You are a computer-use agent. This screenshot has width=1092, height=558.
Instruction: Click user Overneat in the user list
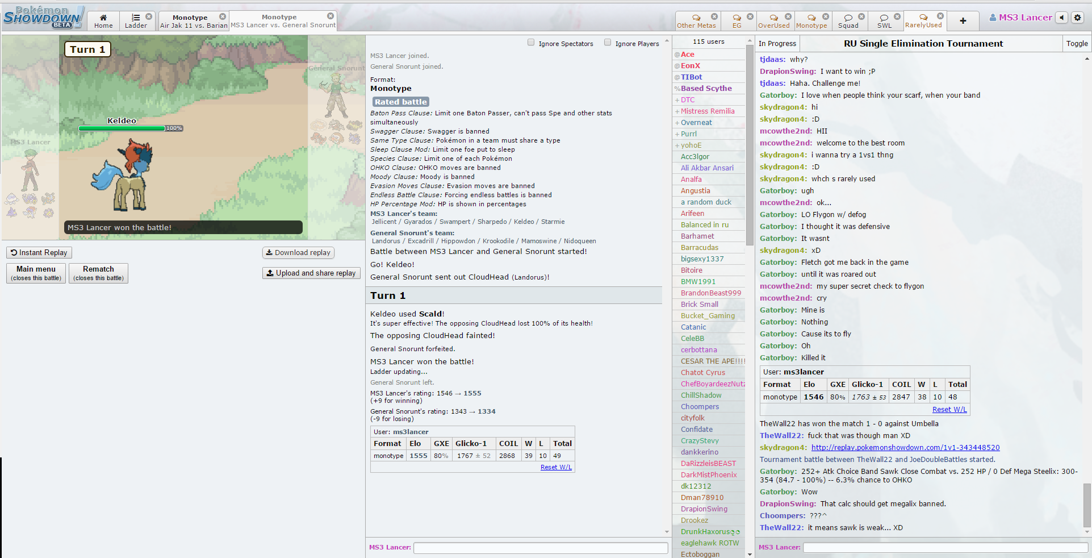coord(696,123)
